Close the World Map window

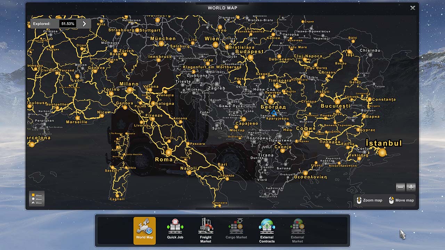[413, 8]
